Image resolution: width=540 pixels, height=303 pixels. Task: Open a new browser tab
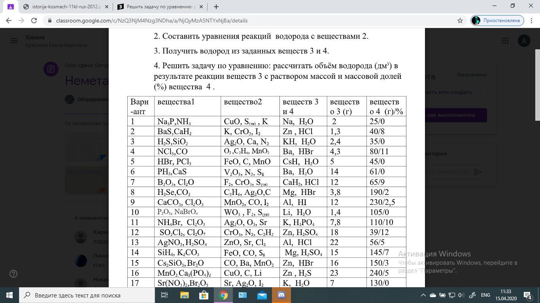tap(216, 7)
